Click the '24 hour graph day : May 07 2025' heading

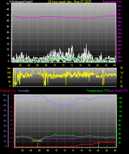click(69, 2)
